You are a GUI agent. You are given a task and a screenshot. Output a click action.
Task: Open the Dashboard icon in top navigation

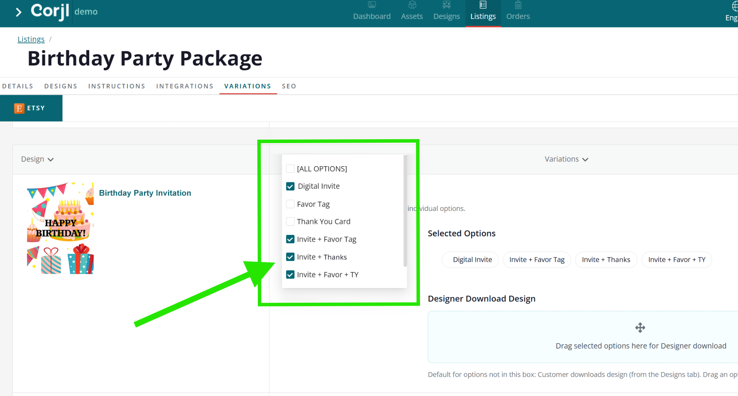[372, 5]
